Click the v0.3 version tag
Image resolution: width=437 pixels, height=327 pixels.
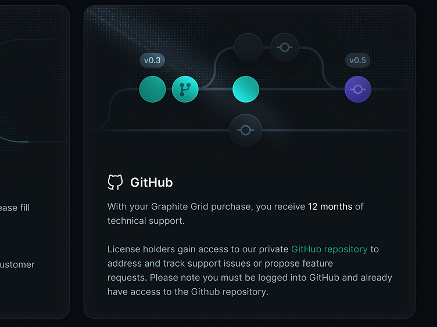pos(152,60)
